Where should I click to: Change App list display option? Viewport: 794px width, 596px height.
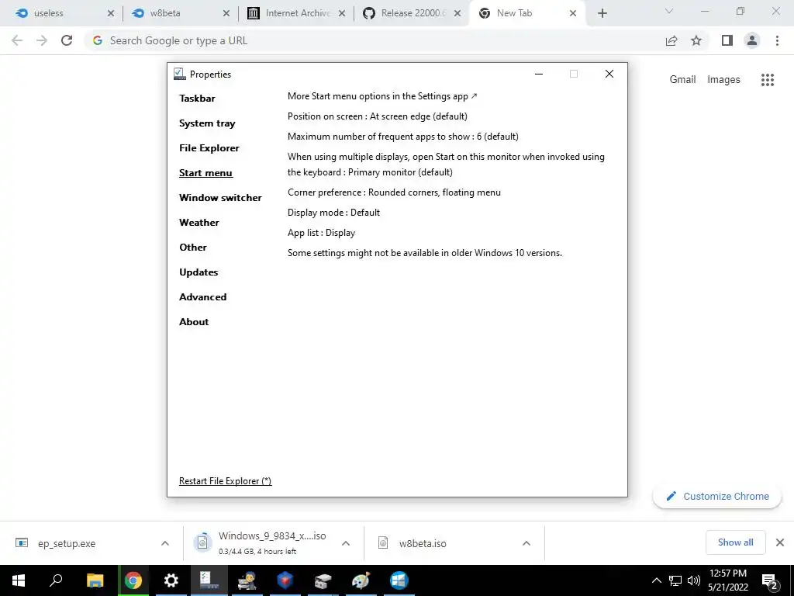pos(321,233)
